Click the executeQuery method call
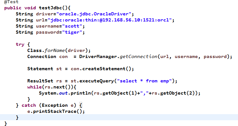 [97, 81]
